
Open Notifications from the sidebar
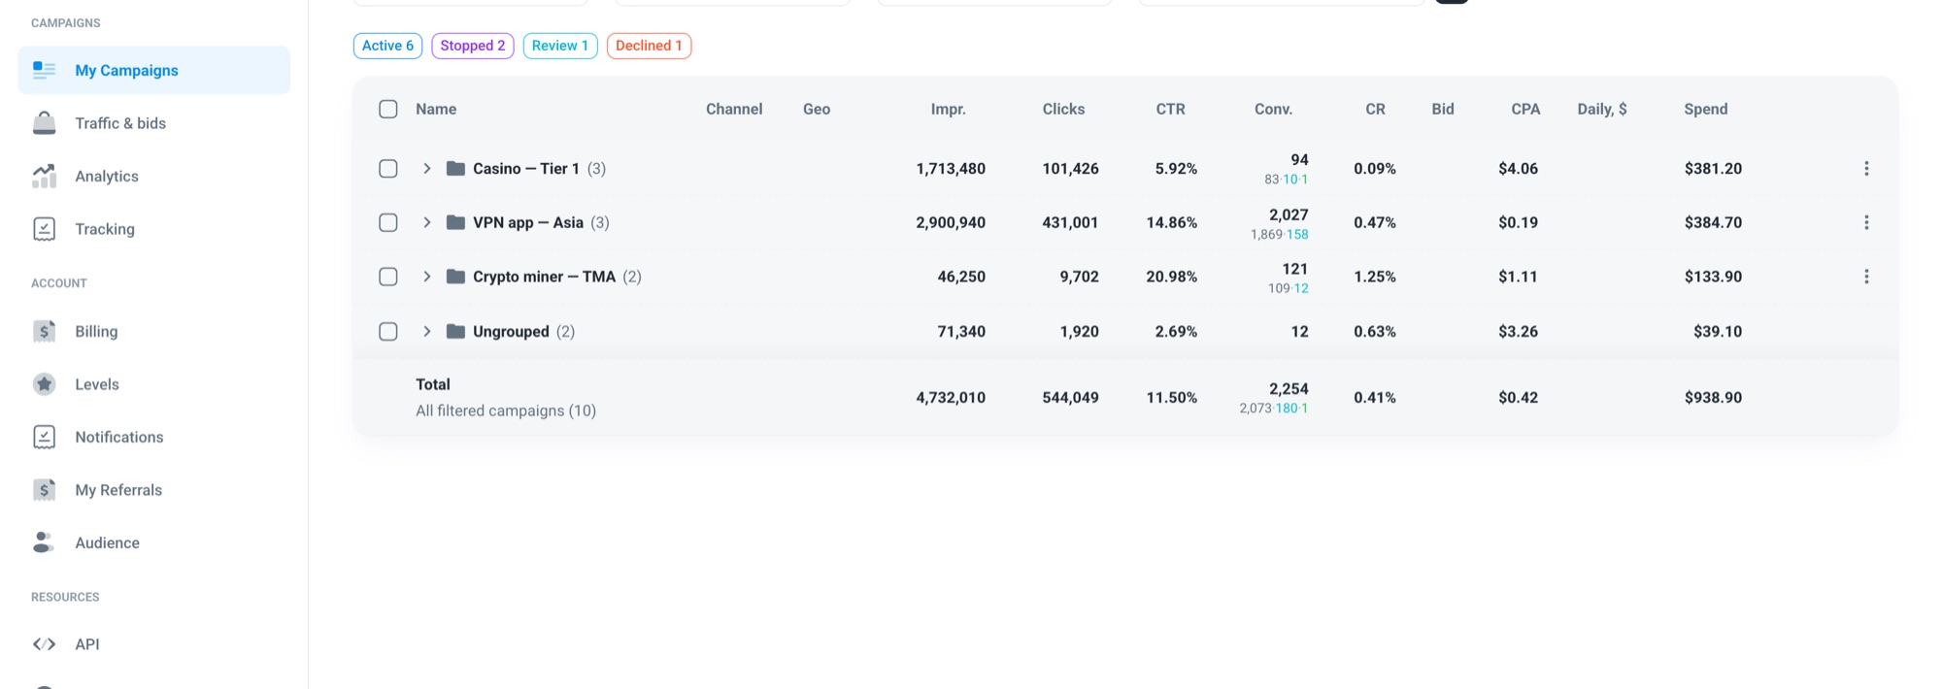(x=154, y=437)
